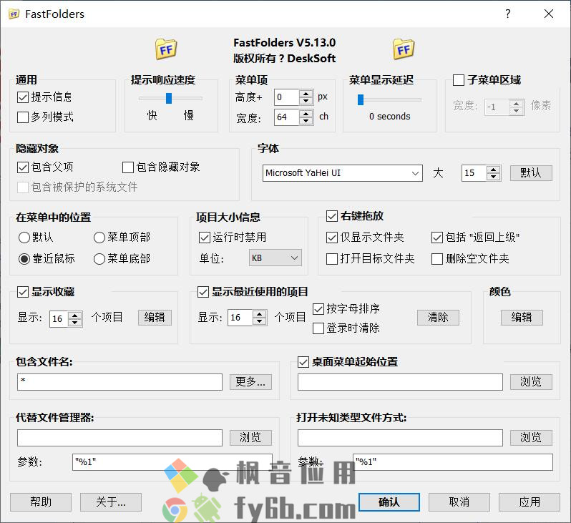
Task: Decrease 显示收藏 item count
Action: pos(74,323)
